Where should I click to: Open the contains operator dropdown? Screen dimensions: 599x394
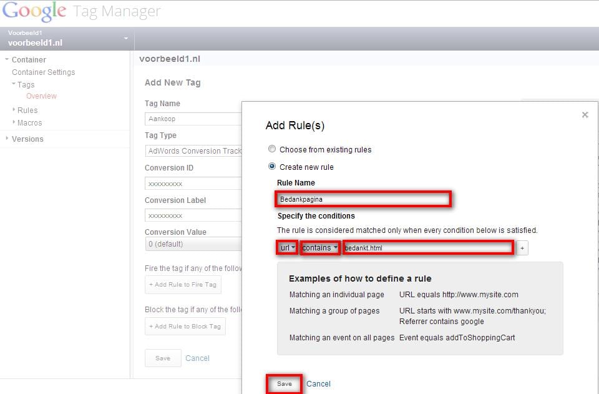(320, 248)
